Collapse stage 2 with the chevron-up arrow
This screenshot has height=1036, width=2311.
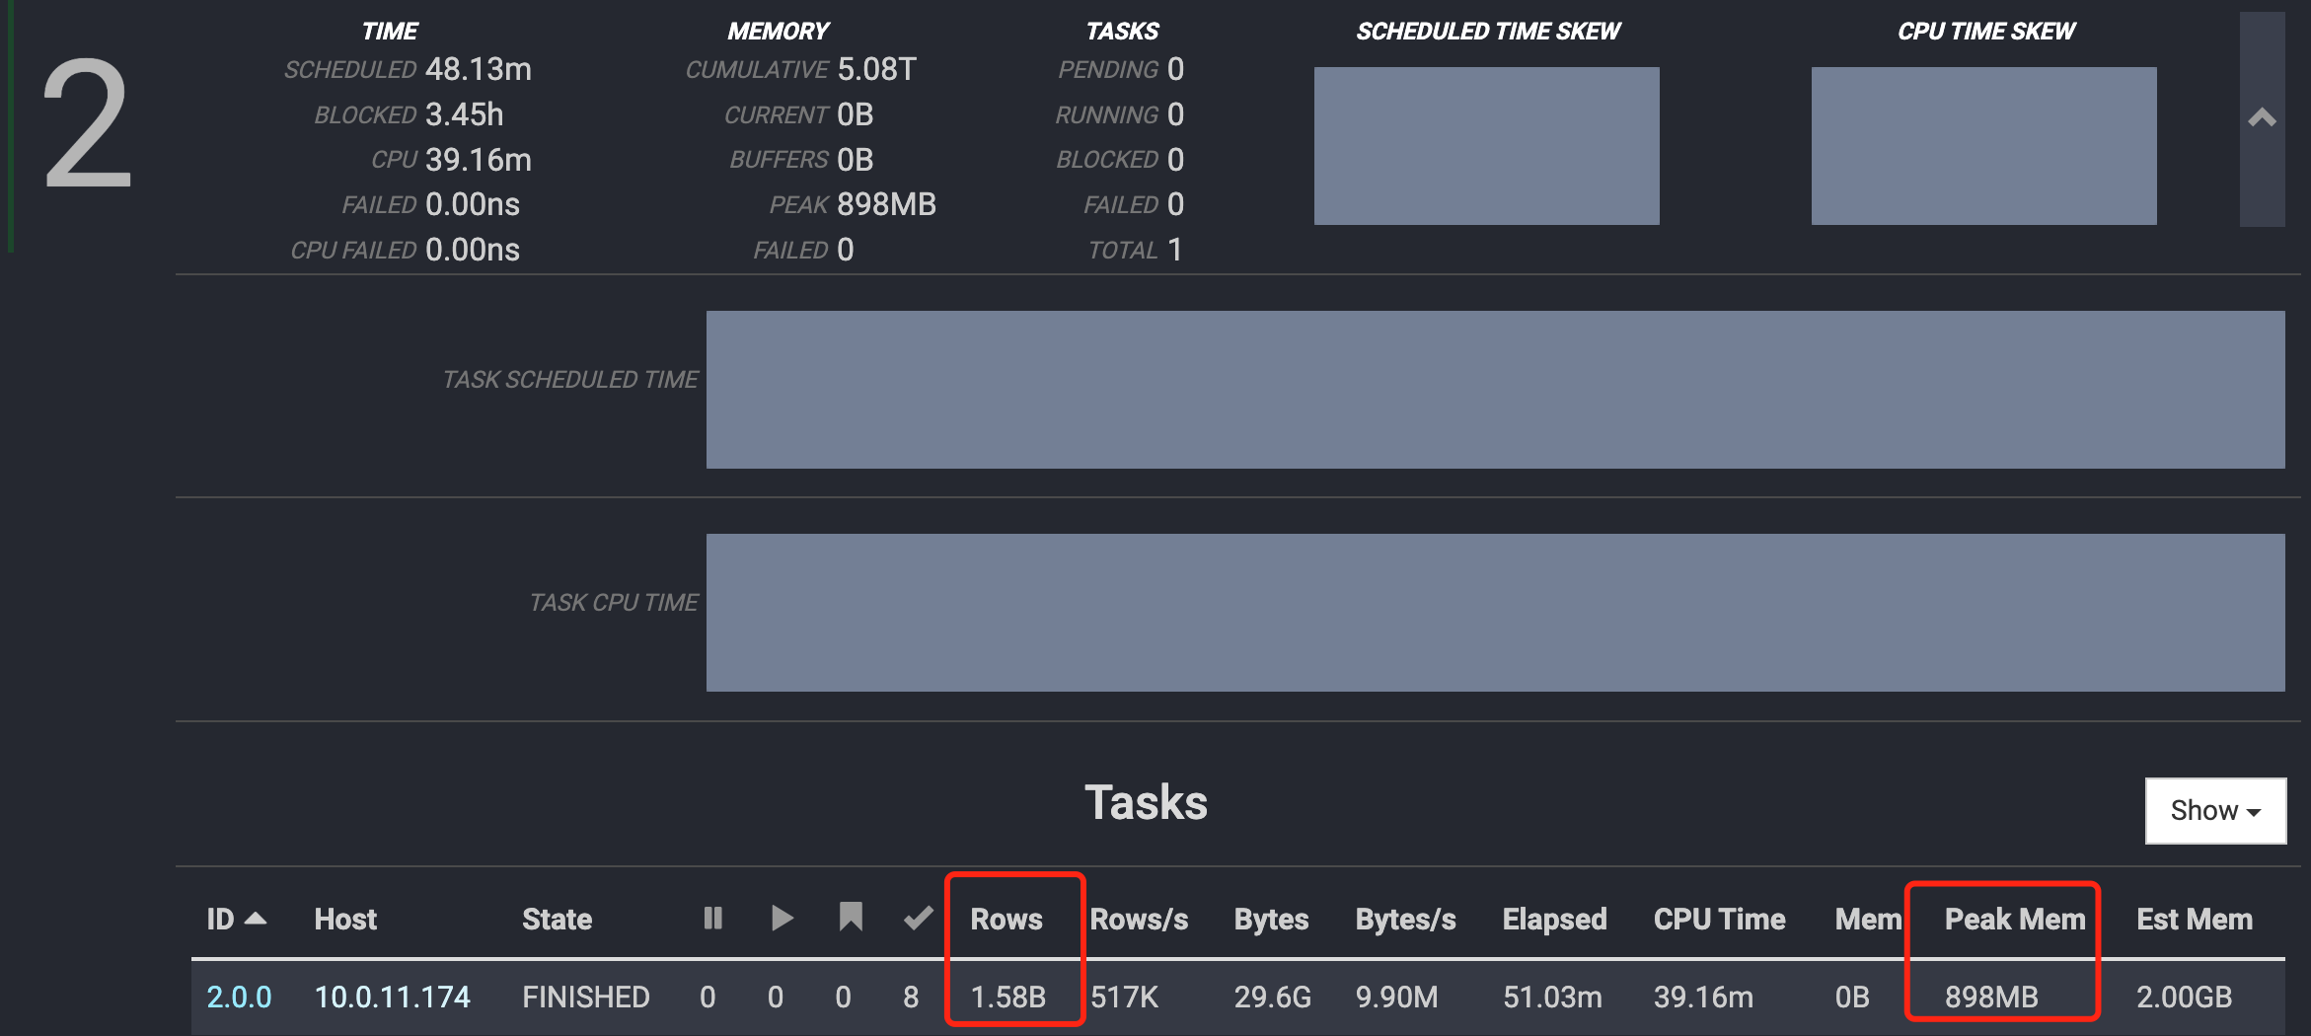coord(2262,119)
